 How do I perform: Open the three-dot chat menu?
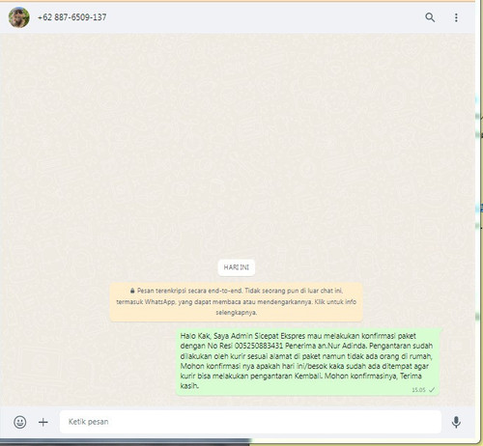456,17
